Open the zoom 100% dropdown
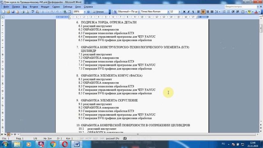 85,12
